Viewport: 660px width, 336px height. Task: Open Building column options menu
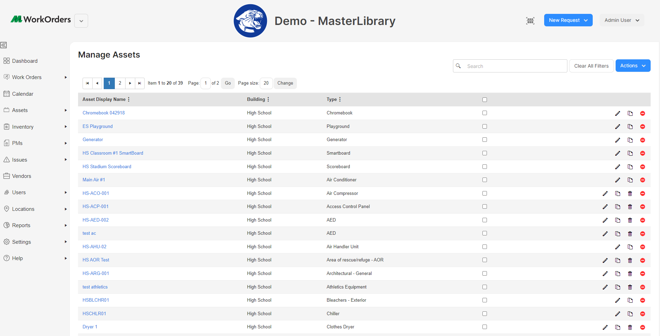pyautogui.click(x=268, y=100)
